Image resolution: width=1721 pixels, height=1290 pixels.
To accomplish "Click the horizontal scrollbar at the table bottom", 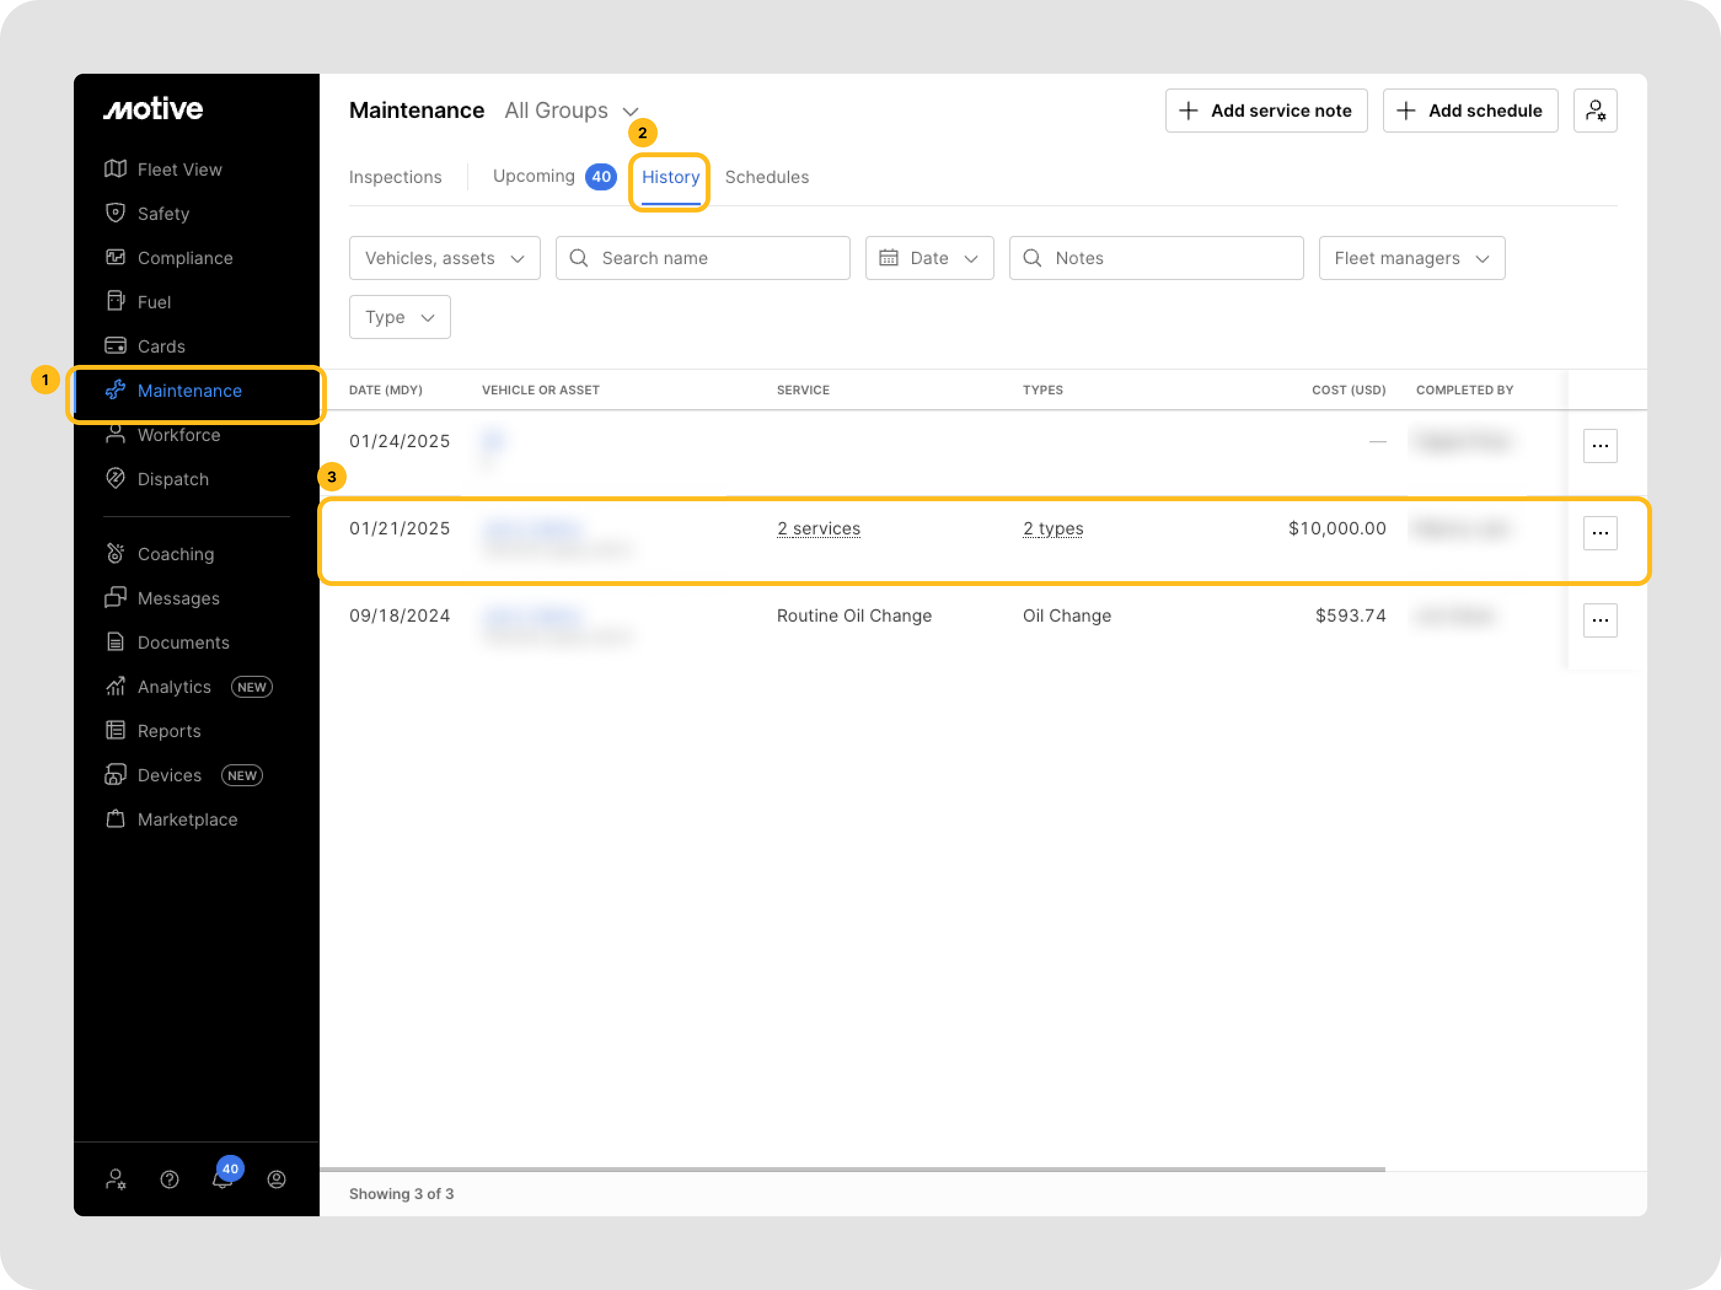I will pos(852,1169).
